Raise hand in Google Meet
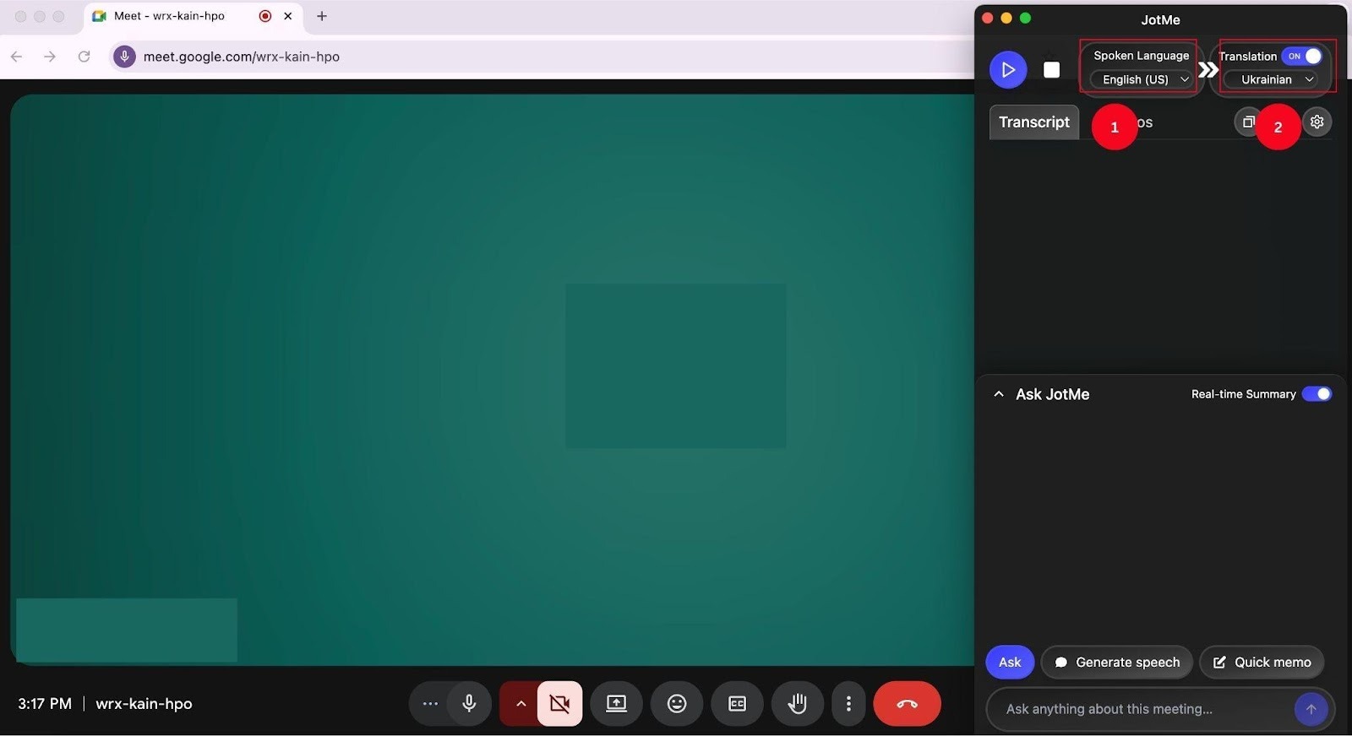Viewport: 1352px width, 736px height. pos(797,704)
